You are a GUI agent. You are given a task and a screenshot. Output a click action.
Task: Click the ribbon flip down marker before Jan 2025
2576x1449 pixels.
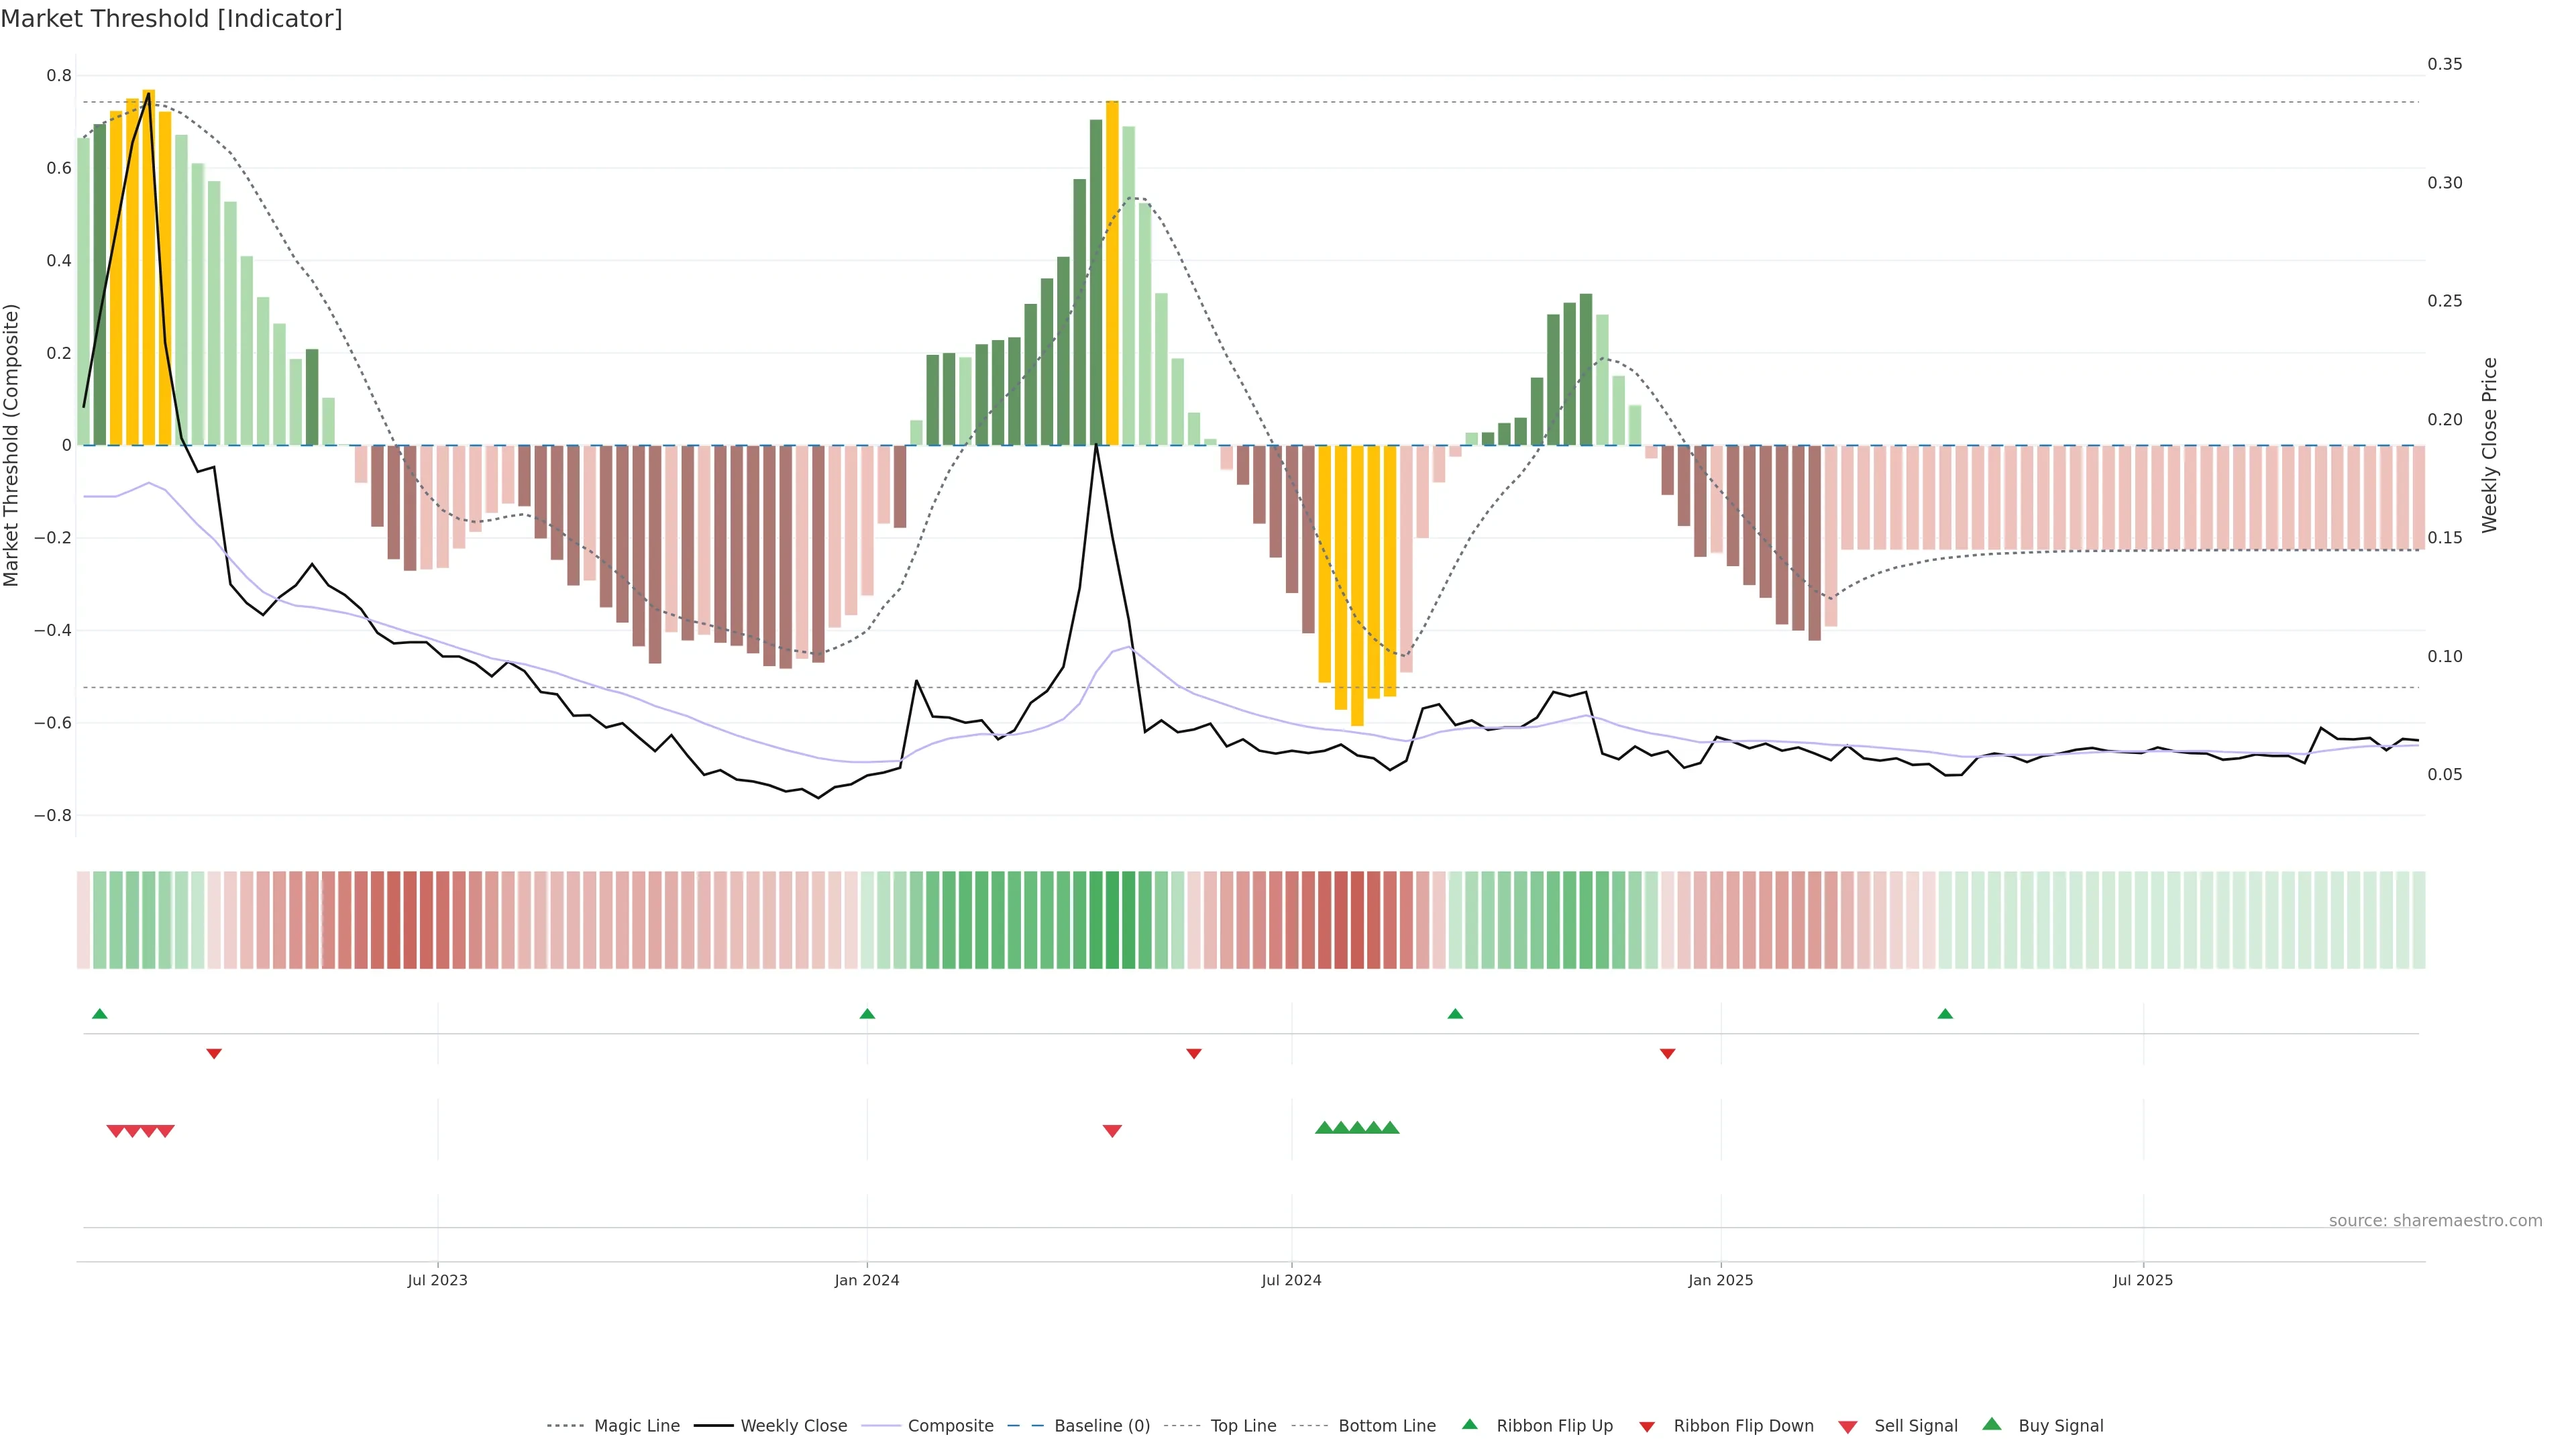coord(1667,1054)
